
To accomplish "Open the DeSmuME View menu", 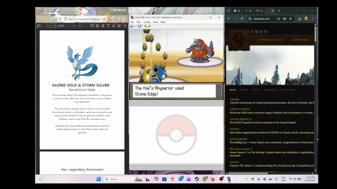I will tap(138, 22).
